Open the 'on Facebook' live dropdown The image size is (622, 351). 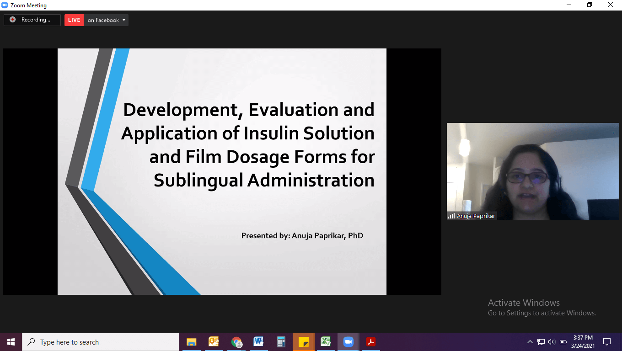coord(106,20)
